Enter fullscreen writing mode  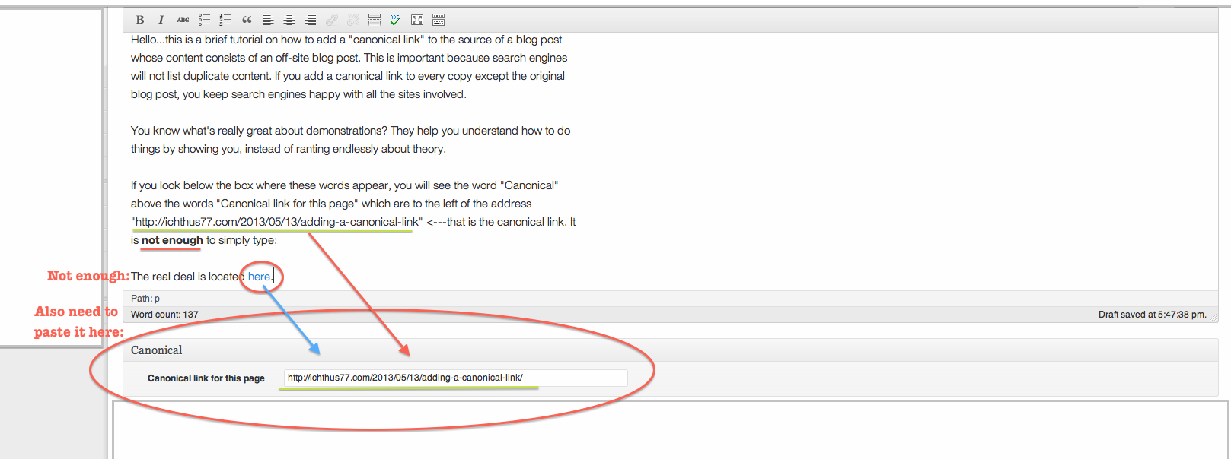point(417,20)
